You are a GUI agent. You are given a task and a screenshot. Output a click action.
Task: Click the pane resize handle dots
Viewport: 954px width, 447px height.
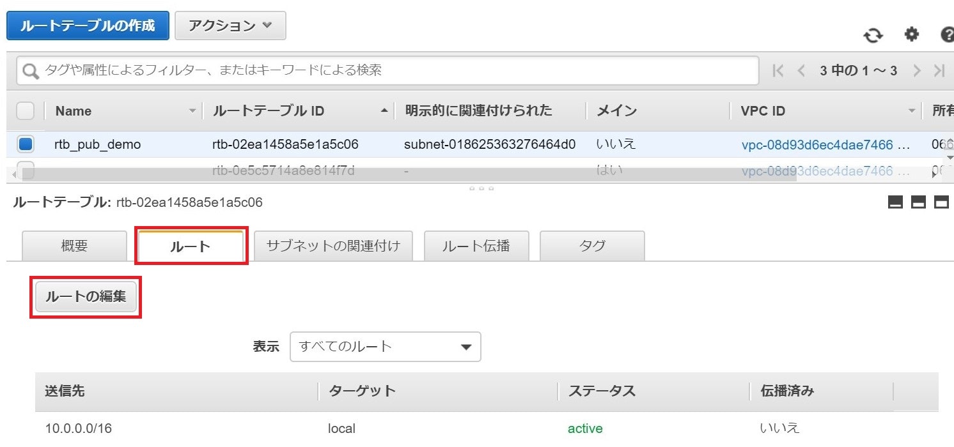click(x=482, y=188)
